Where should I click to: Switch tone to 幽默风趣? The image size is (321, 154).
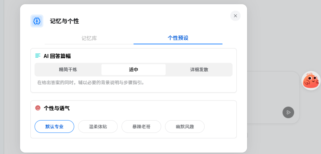[x=185, y=127]
